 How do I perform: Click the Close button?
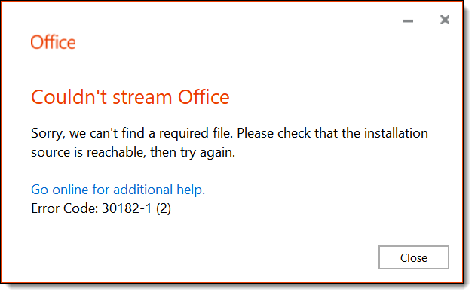pos(413,257)
